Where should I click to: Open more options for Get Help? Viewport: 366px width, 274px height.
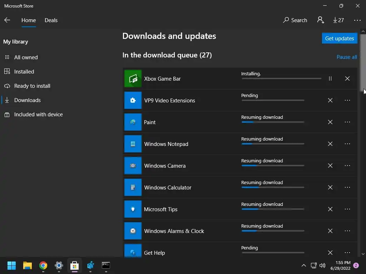pos(347,253)
